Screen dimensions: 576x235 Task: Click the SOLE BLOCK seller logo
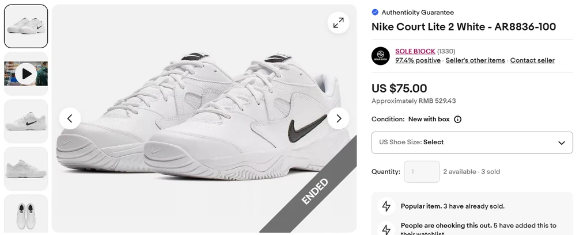[381, 56]
